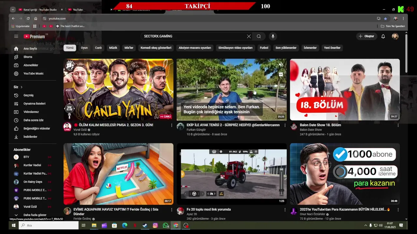Open more options for ÖLÜM KALIM MESELESİ video
This screenshot has height=234, width=417.
pyautogui.click(x=172, y=125)
